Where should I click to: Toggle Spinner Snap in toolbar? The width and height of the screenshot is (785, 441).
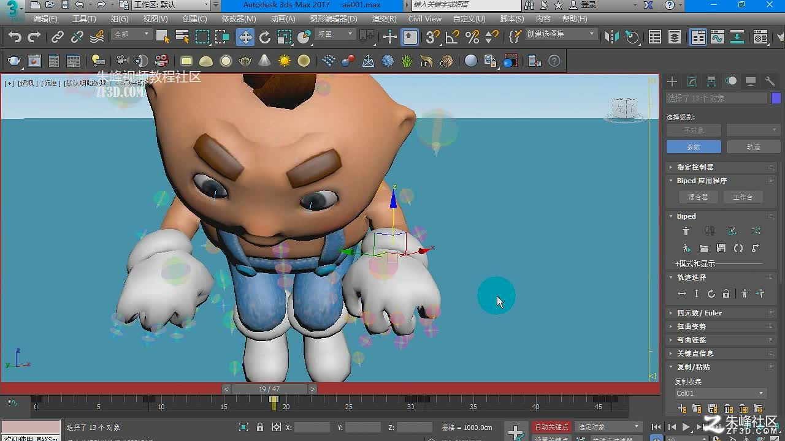click(x=492, y=37)
